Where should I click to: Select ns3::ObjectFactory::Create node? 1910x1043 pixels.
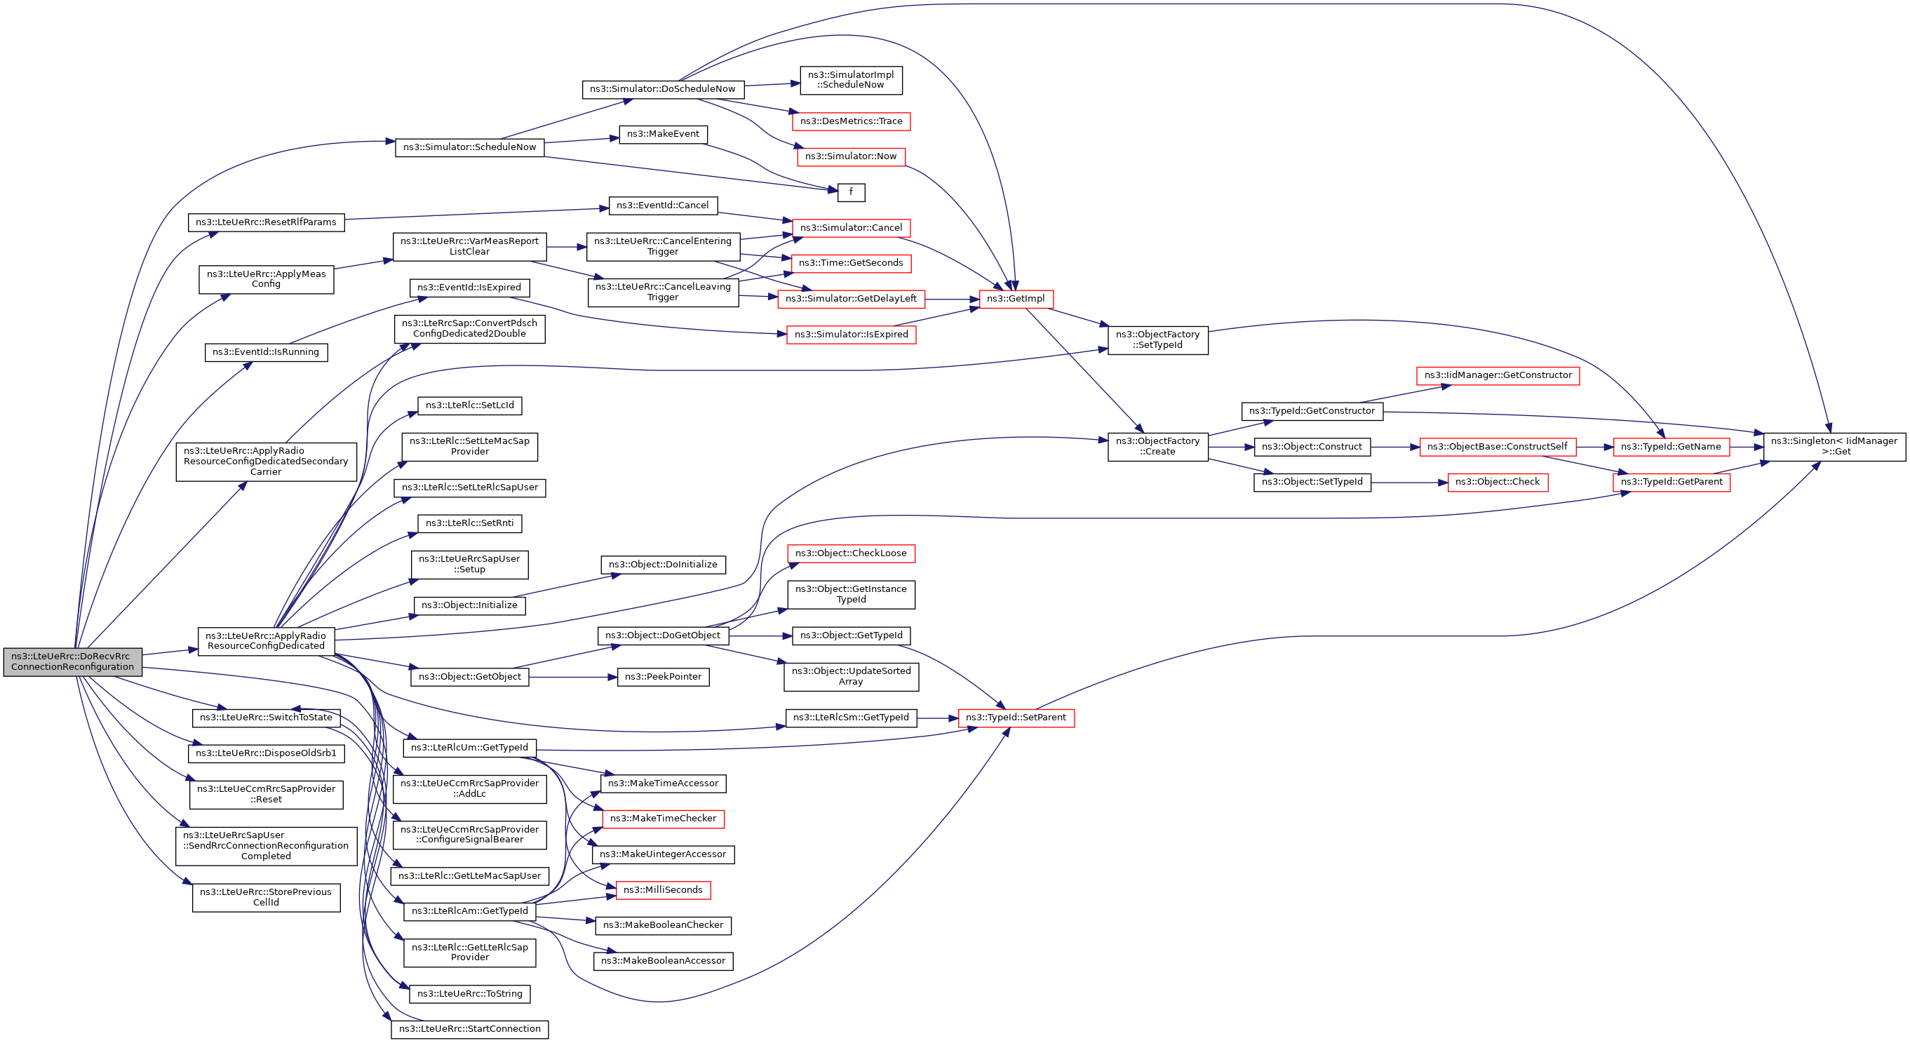[1157, 446]
